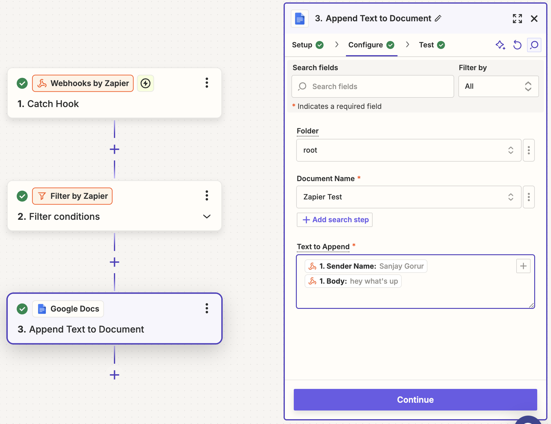Screen dimensions: 551x424
Task: Click the '3. Append Text to Document' card title
Action: (81, 329)
